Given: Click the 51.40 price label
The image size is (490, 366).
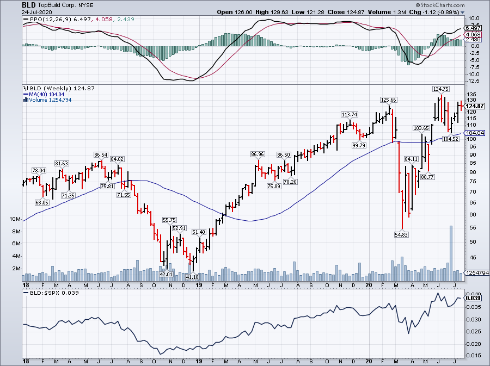Looking at the screenshot, I should [x=199, y=232].
